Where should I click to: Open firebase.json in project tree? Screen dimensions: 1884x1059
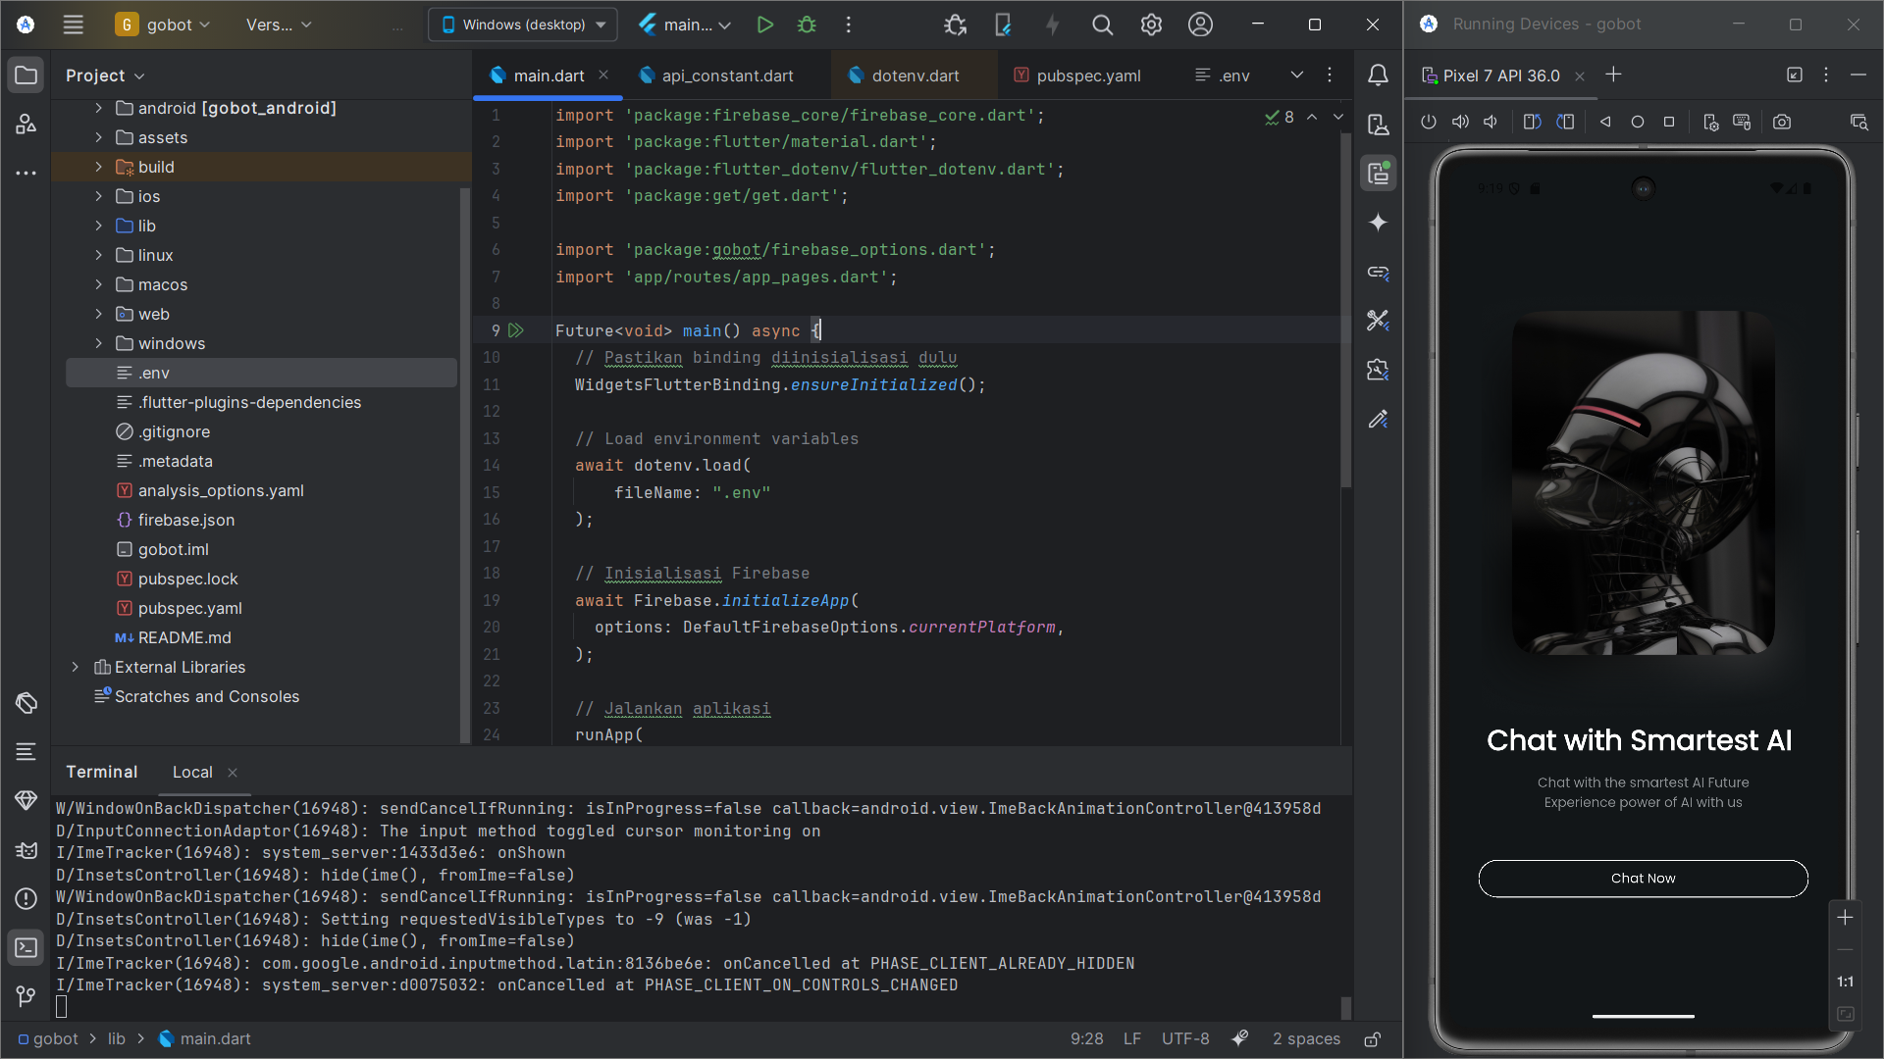tap(186, 520)
